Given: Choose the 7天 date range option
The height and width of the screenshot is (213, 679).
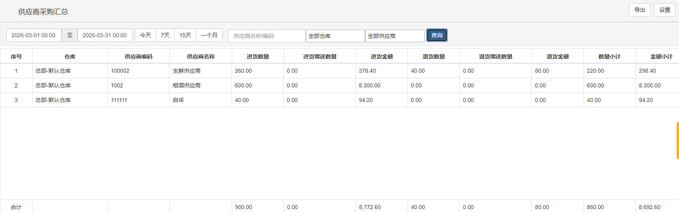Looking at the screenshot, I should (165, 35).
